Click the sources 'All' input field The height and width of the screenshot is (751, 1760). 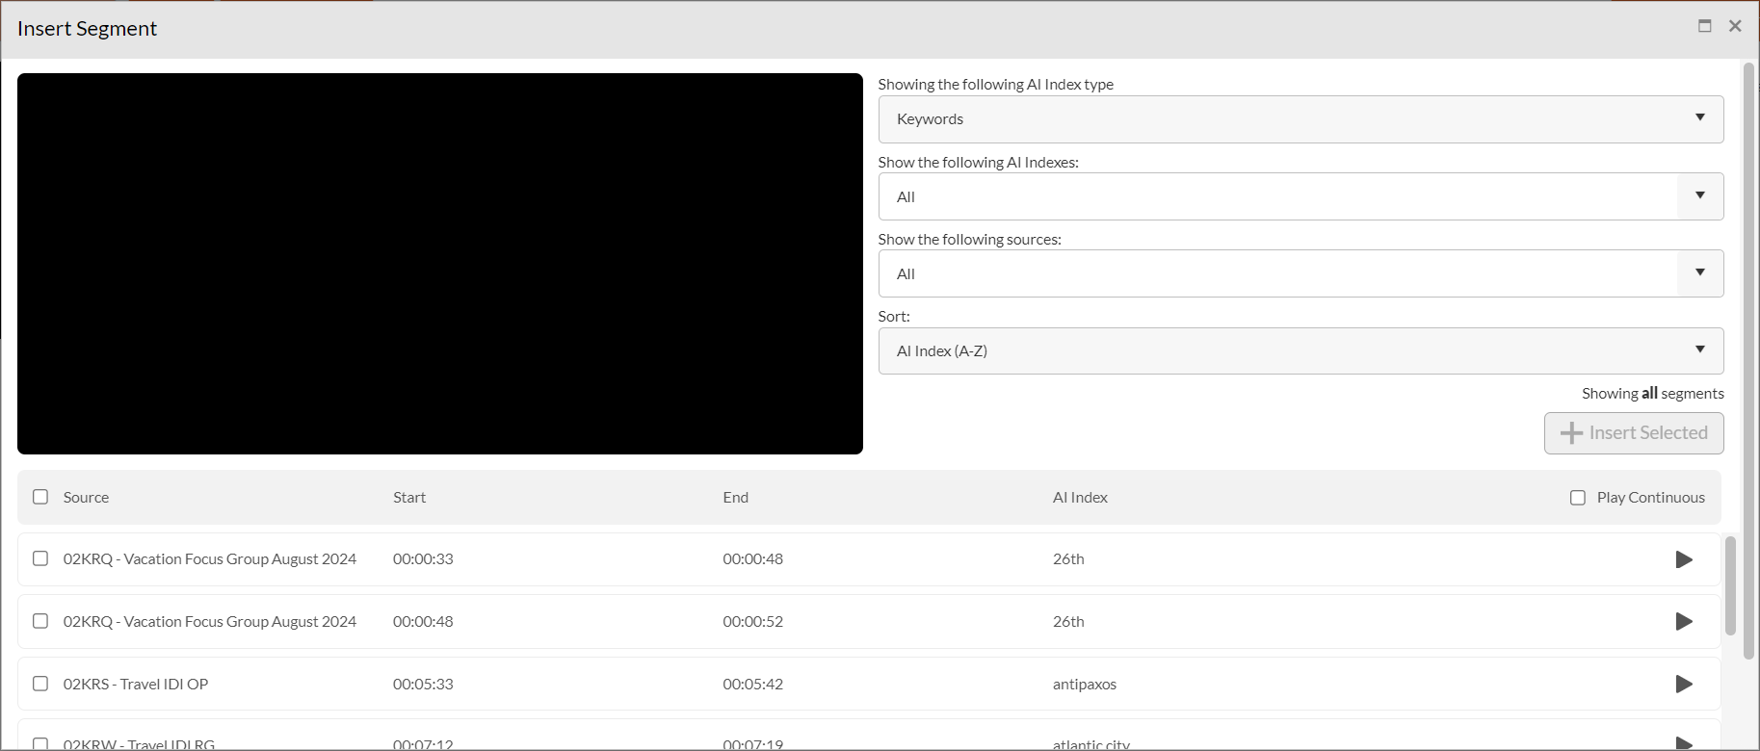point(1278,273)
